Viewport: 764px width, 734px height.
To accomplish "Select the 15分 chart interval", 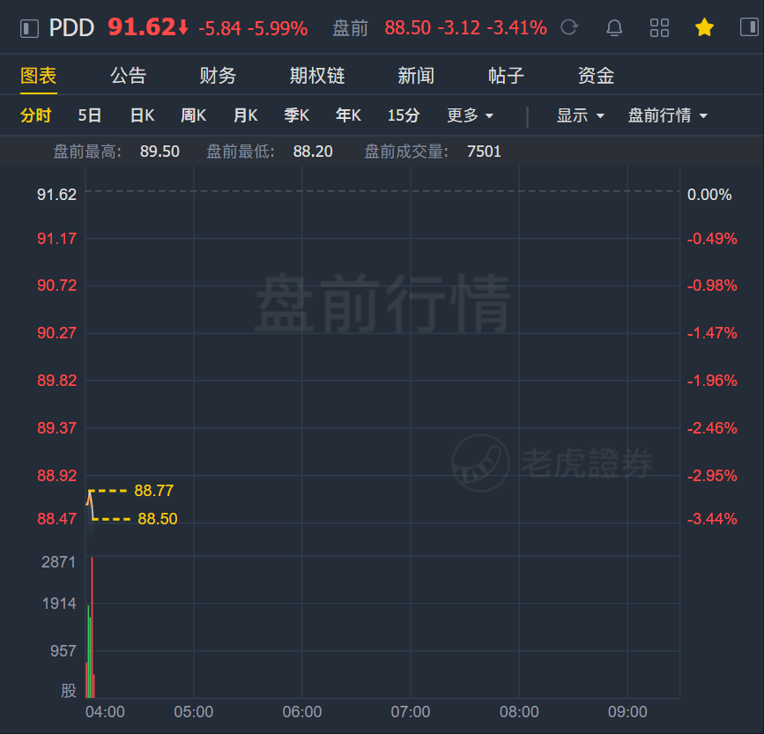I will pyautogui.click(x=404, y=116).
